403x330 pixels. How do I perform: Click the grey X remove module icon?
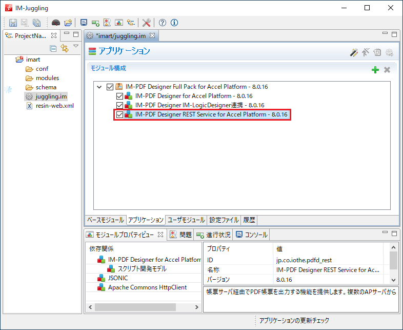pos(387,70)
